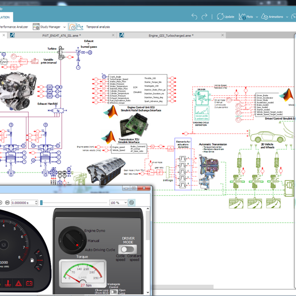This screenshot has height=296, width=296.
Task: Click the rotary mode selector knob
Action: (x=72, y=240)
